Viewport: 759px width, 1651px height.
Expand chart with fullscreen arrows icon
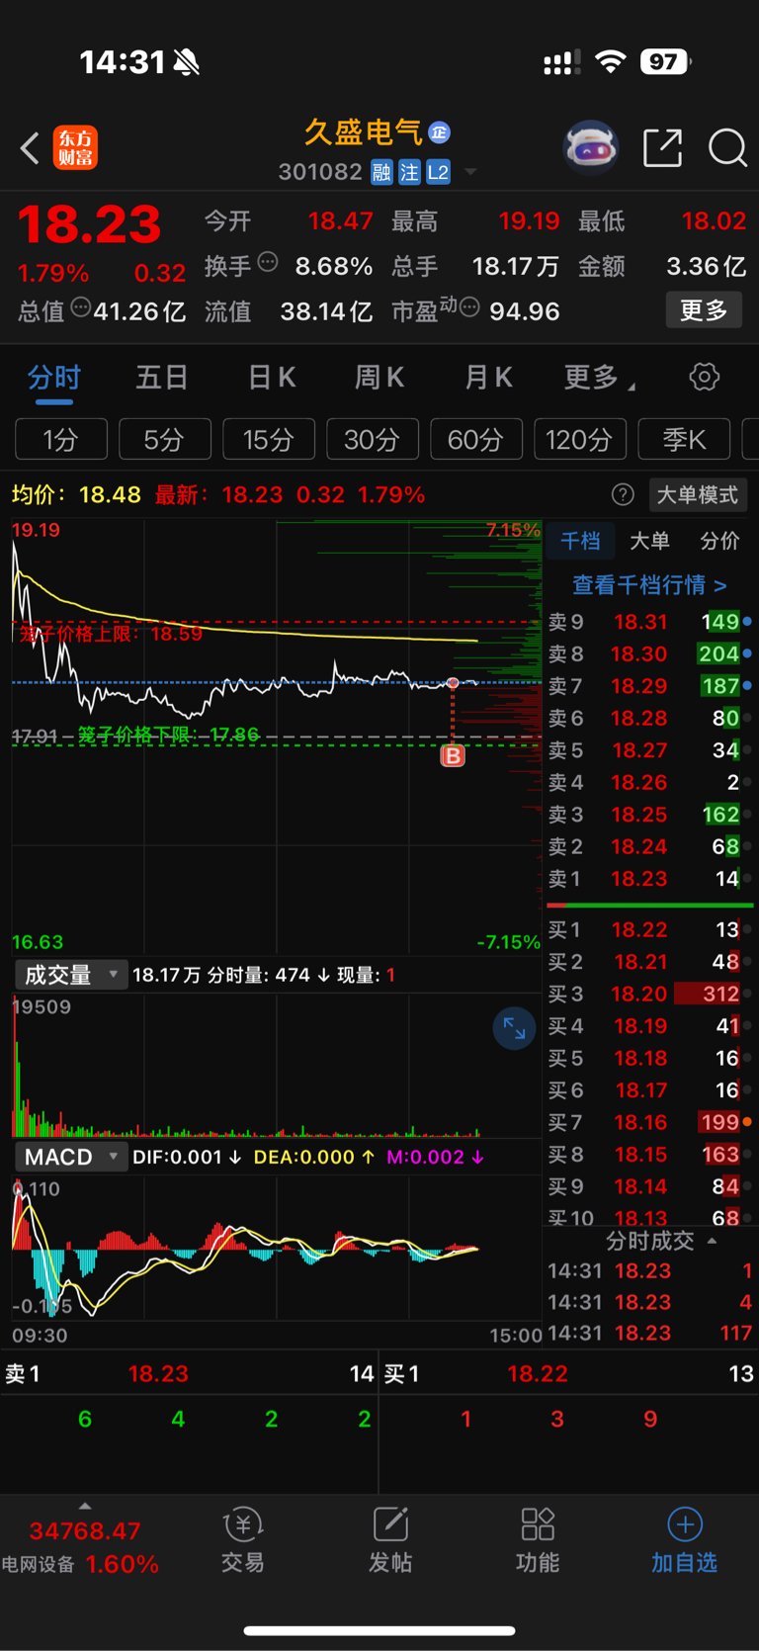coord(514,1028)
